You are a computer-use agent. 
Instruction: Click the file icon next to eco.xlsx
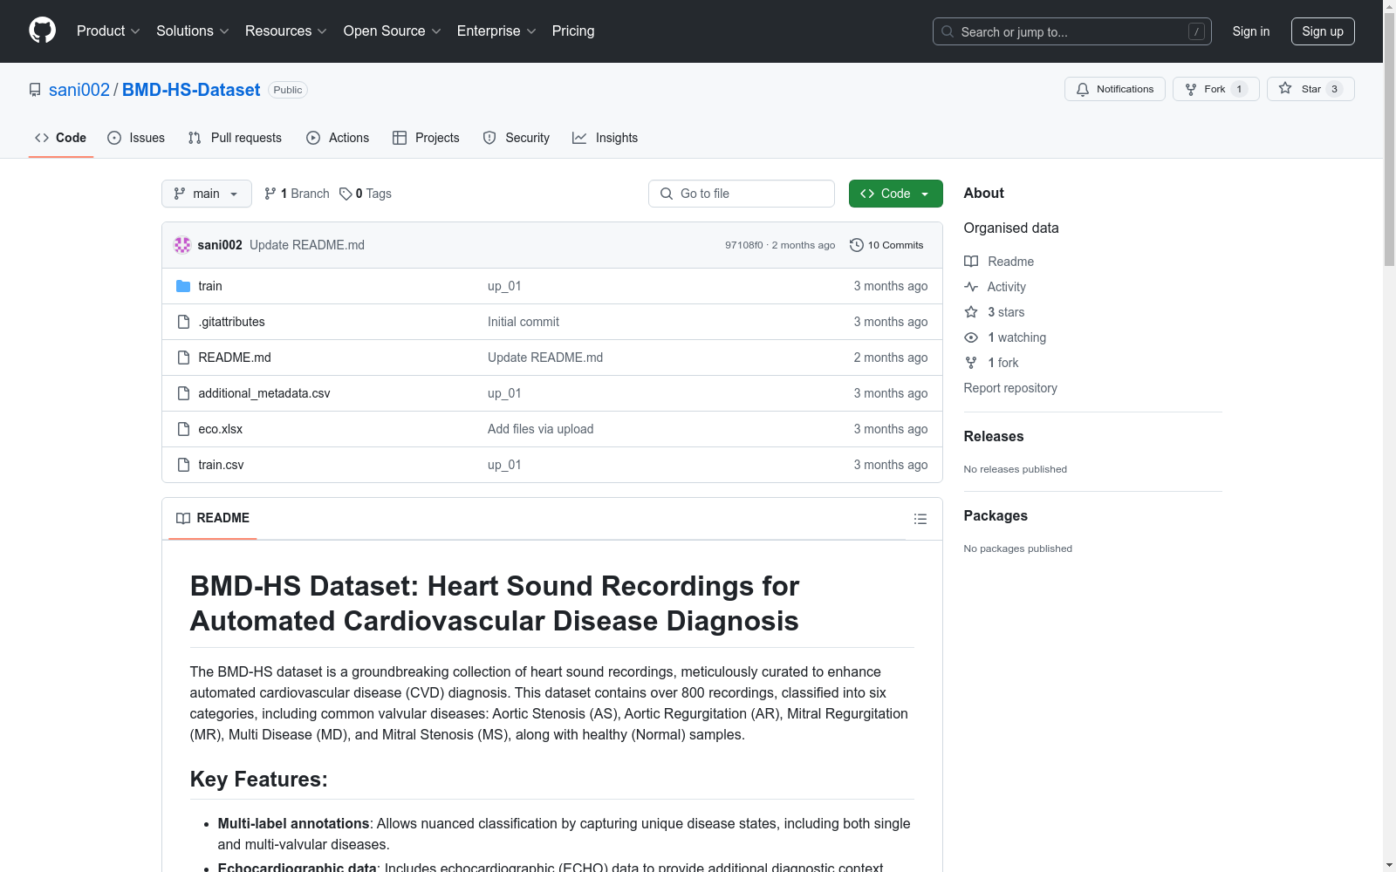[183, 429]
